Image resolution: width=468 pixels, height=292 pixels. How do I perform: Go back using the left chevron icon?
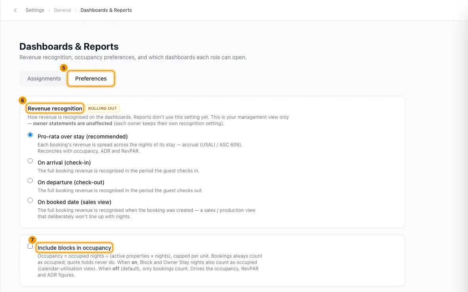[15, 10]
